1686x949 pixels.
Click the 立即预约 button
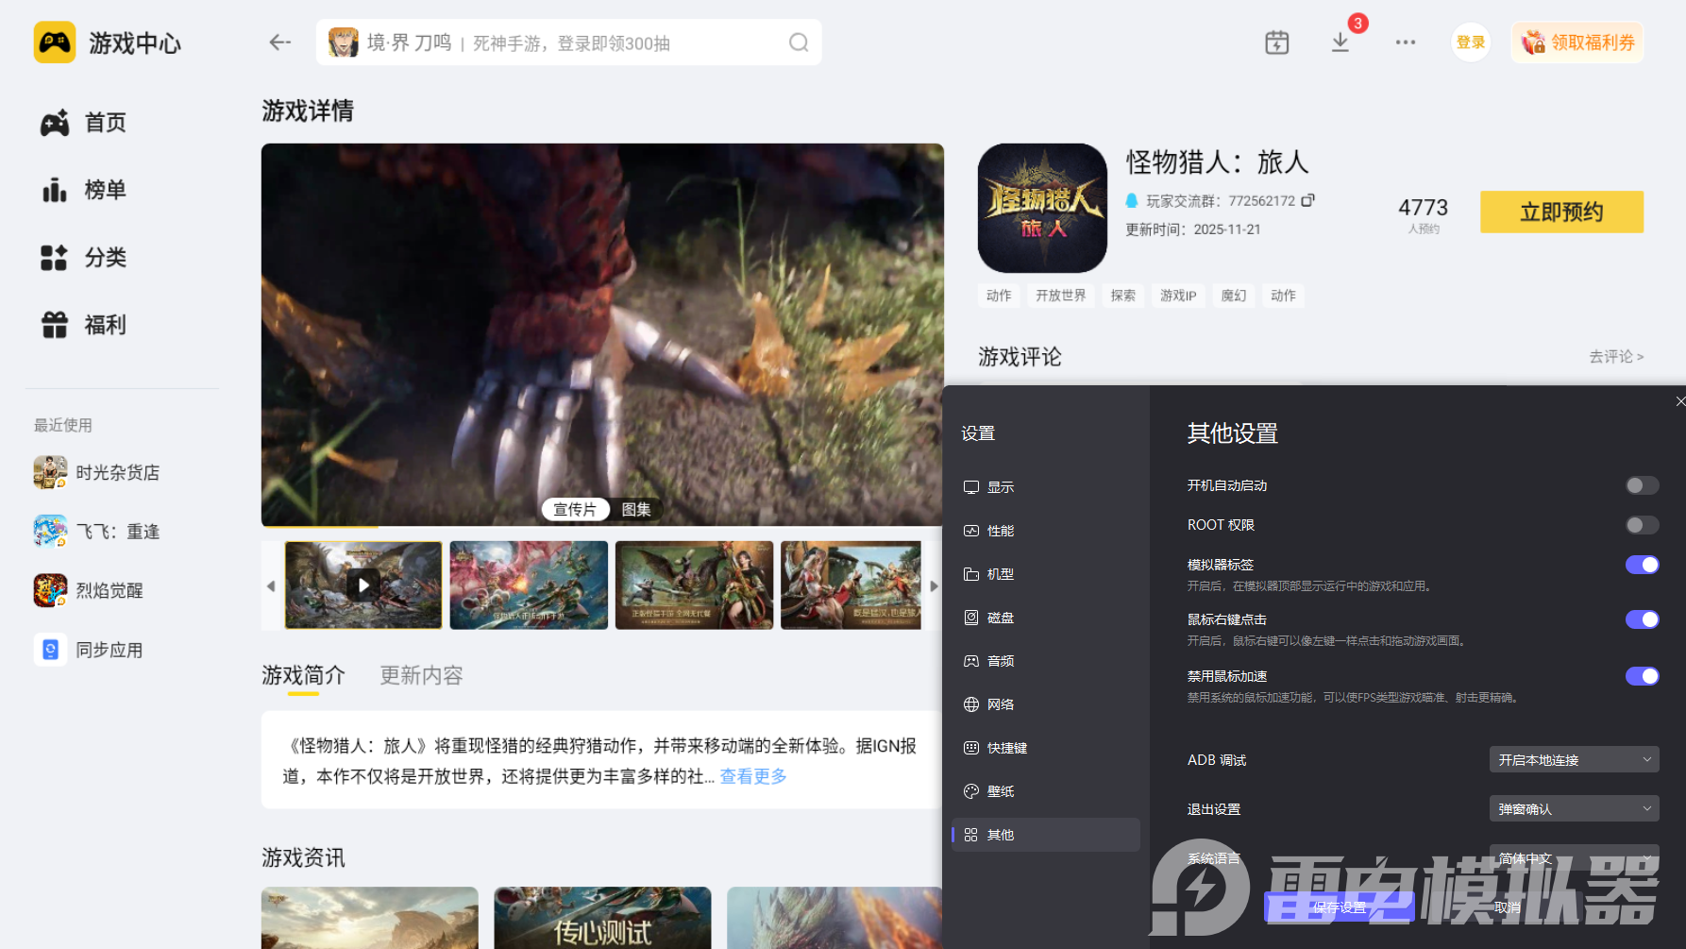pyautogui.click(x=1561, y=212)
